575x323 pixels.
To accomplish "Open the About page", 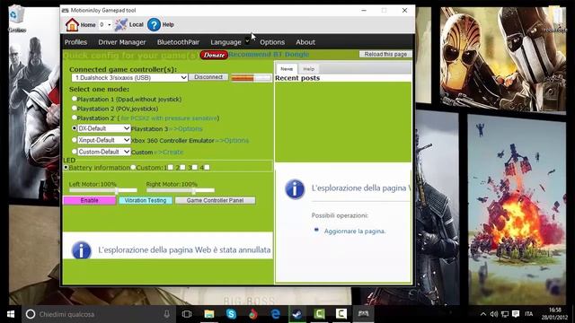I will pyautogui.click(x=305, y=42).
